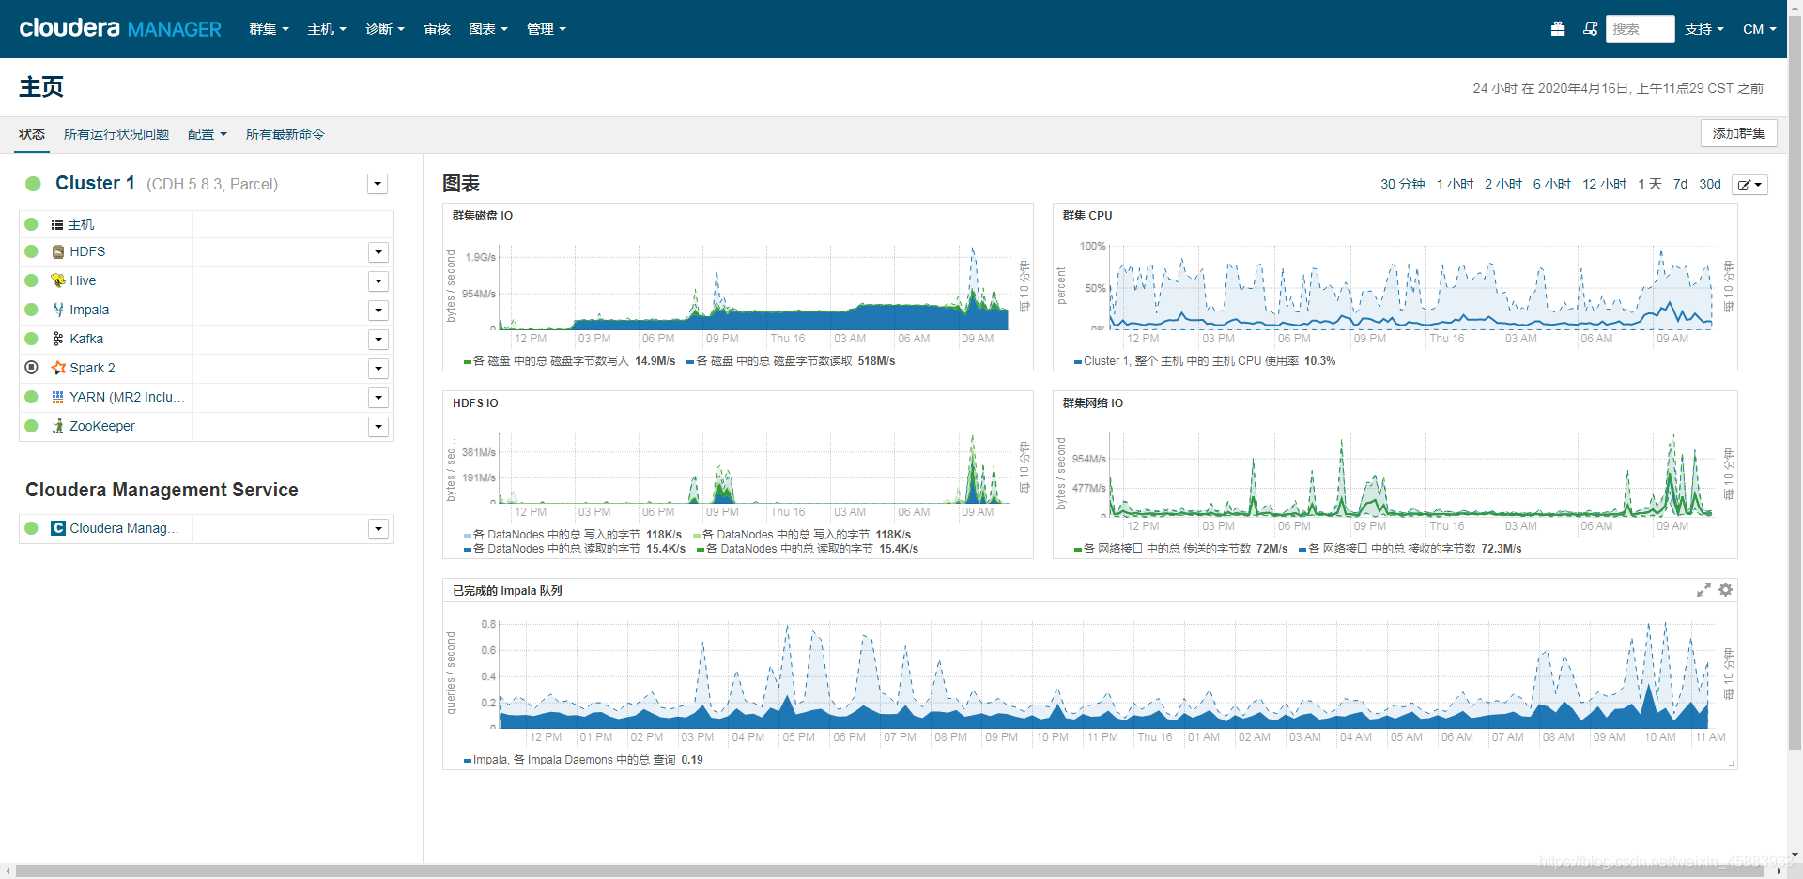Open the Cluster 1 link

[x=95, y=183]
